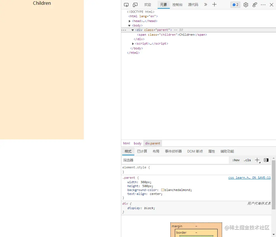
Task: Open the DOM 断点 tab
Action: click(195, 151)
